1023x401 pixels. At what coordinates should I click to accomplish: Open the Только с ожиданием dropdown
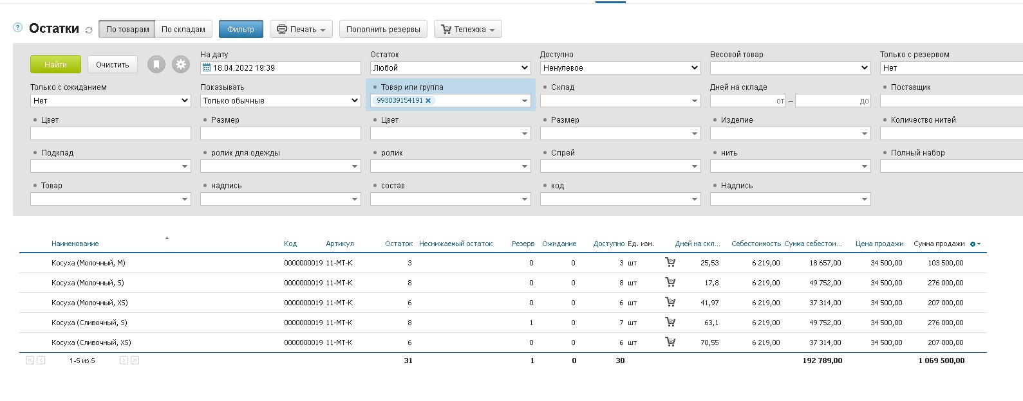coord(111,100)
